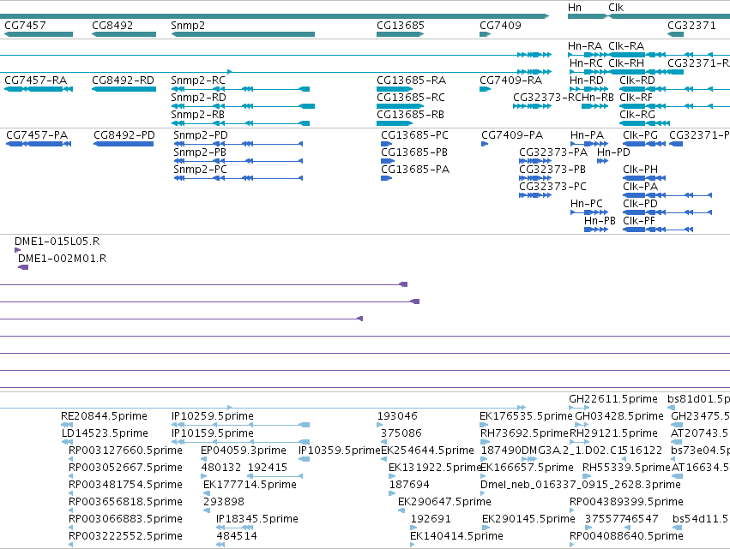
Task: Select protein CG13685-PC
Action: coord(415,135)
